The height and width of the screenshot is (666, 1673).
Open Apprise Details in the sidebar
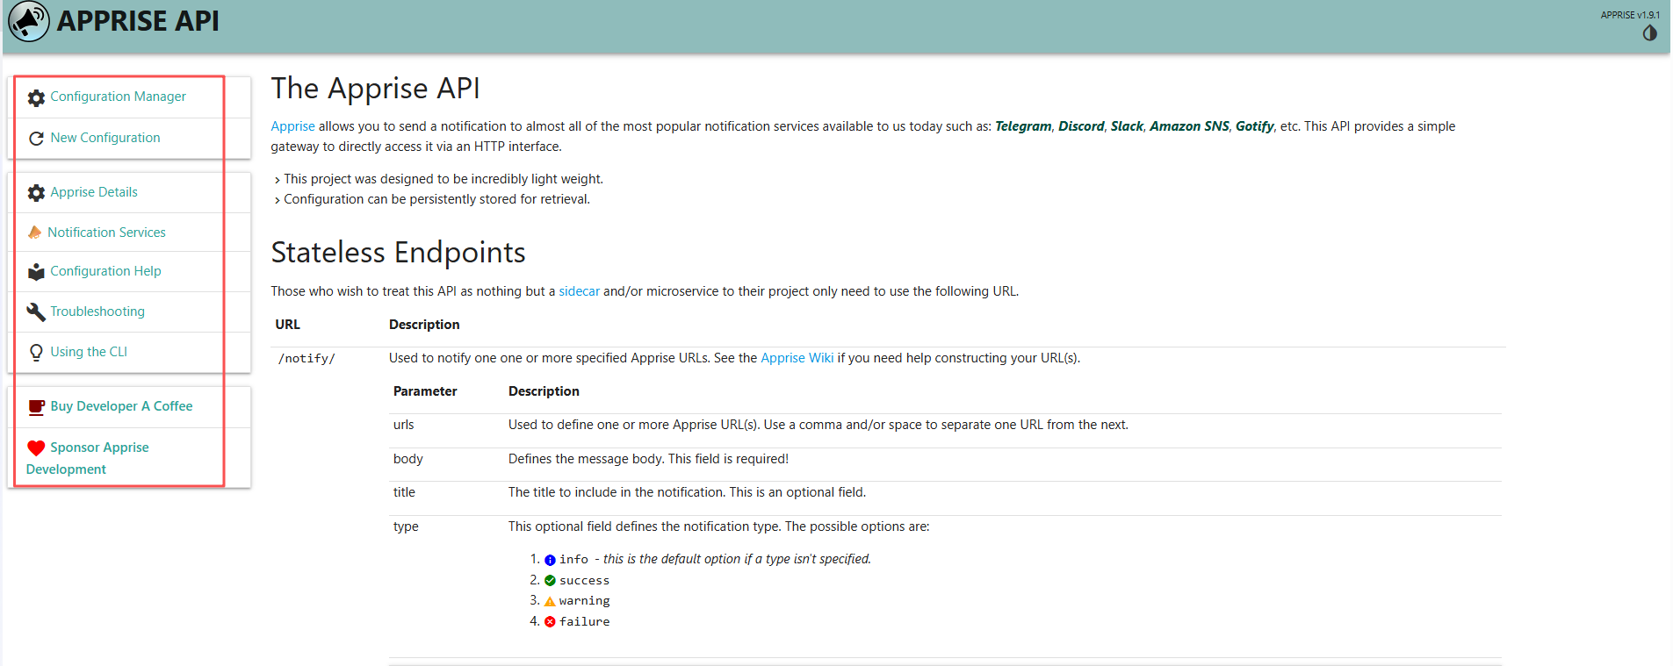point(94,192)
